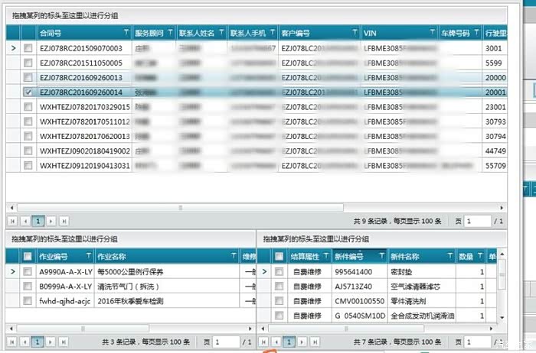Jump to last page in job grid pager
536x353 pixels.
(x=64, y=342)
